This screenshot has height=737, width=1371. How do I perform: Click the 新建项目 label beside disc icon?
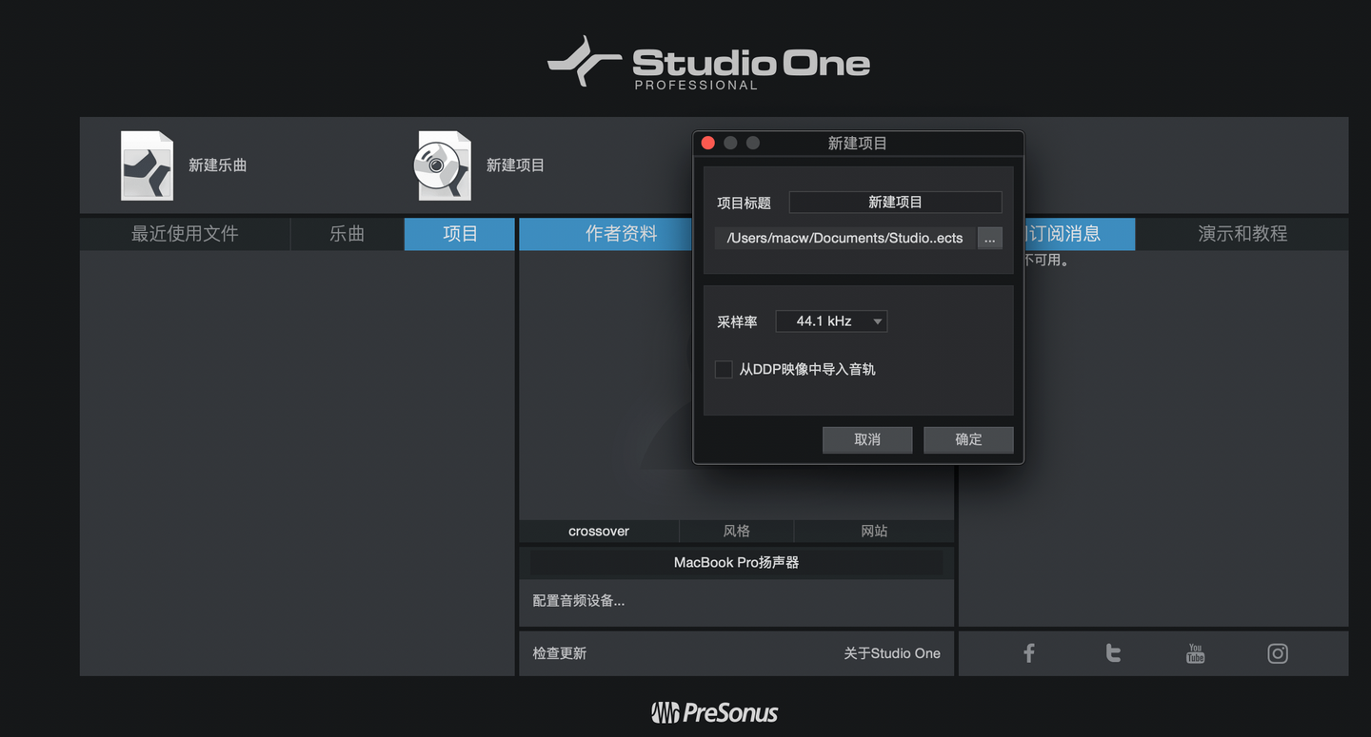click(515, 165)
